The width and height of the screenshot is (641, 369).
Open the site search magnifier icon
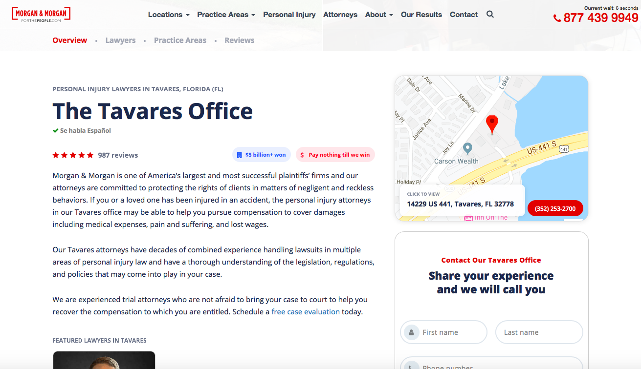pyautogui.click(x=490, y=15)
